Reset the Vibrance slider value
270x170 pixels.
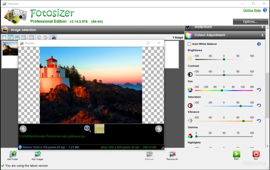[259, 121]
